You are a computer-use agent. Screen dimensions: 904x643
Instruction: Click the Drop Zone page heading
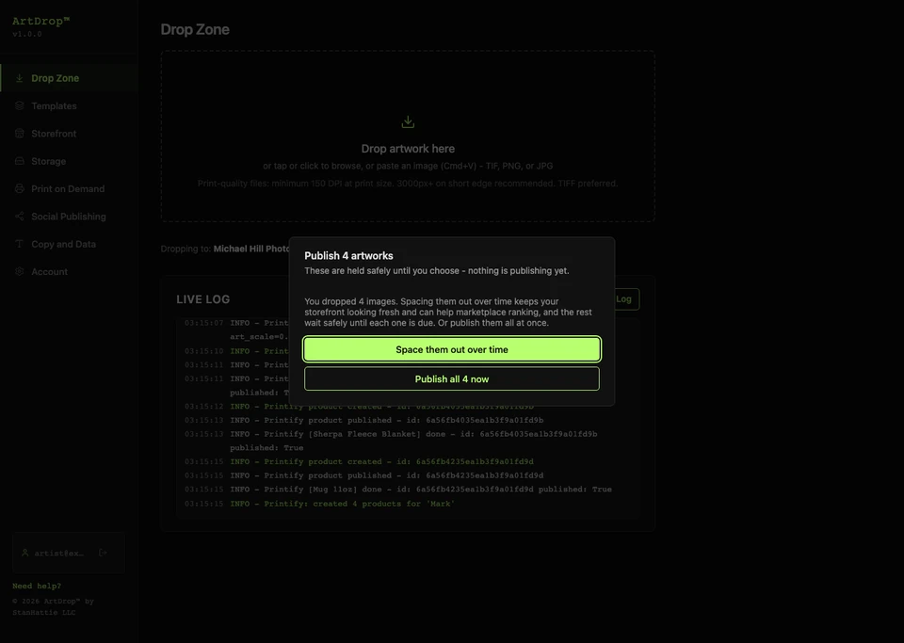pyautogui.click(x=195, y=29)
